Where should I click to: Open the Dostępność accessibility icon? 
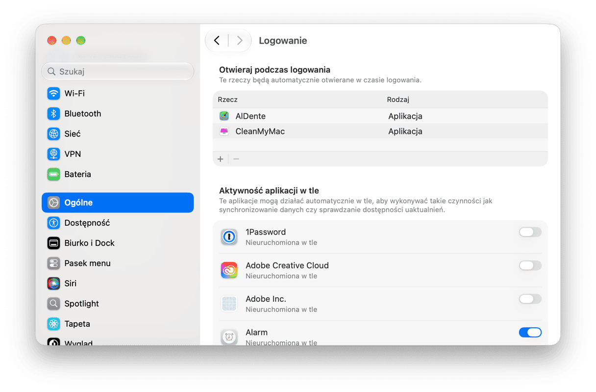[x=53, y=223]
